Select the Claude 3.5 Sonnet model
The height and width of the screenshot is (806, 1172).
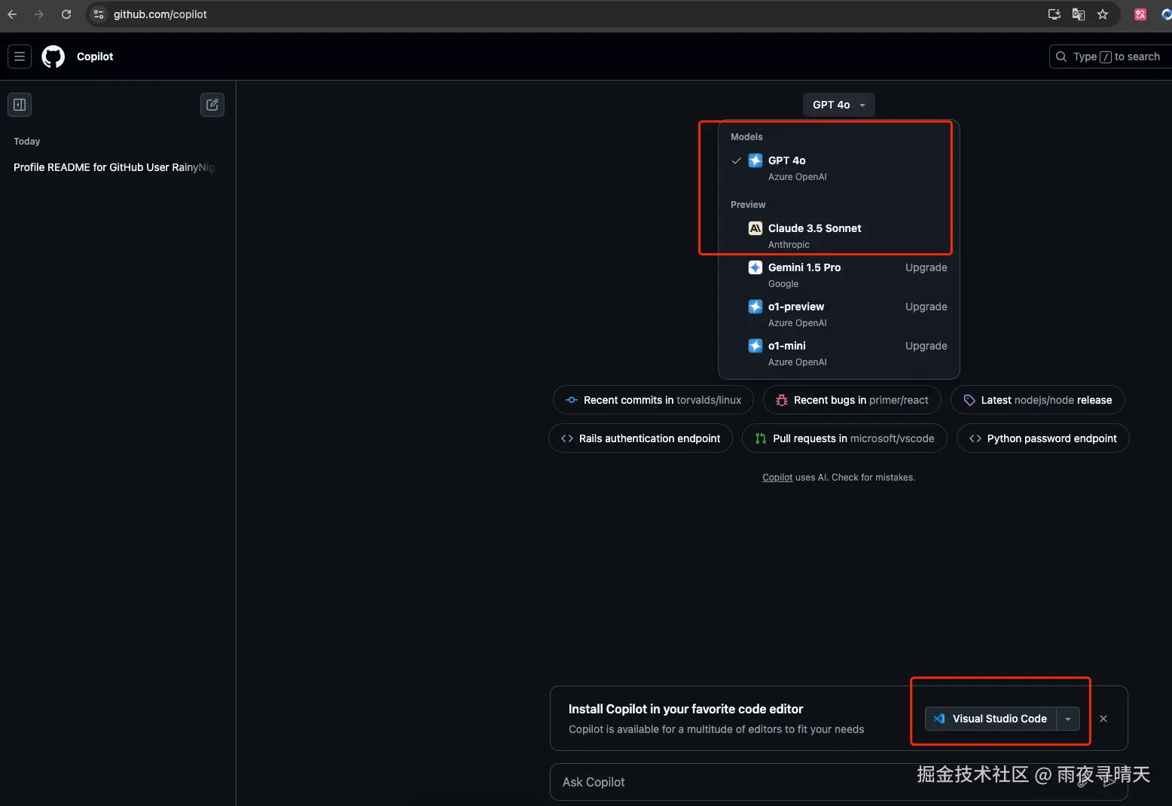839,236
